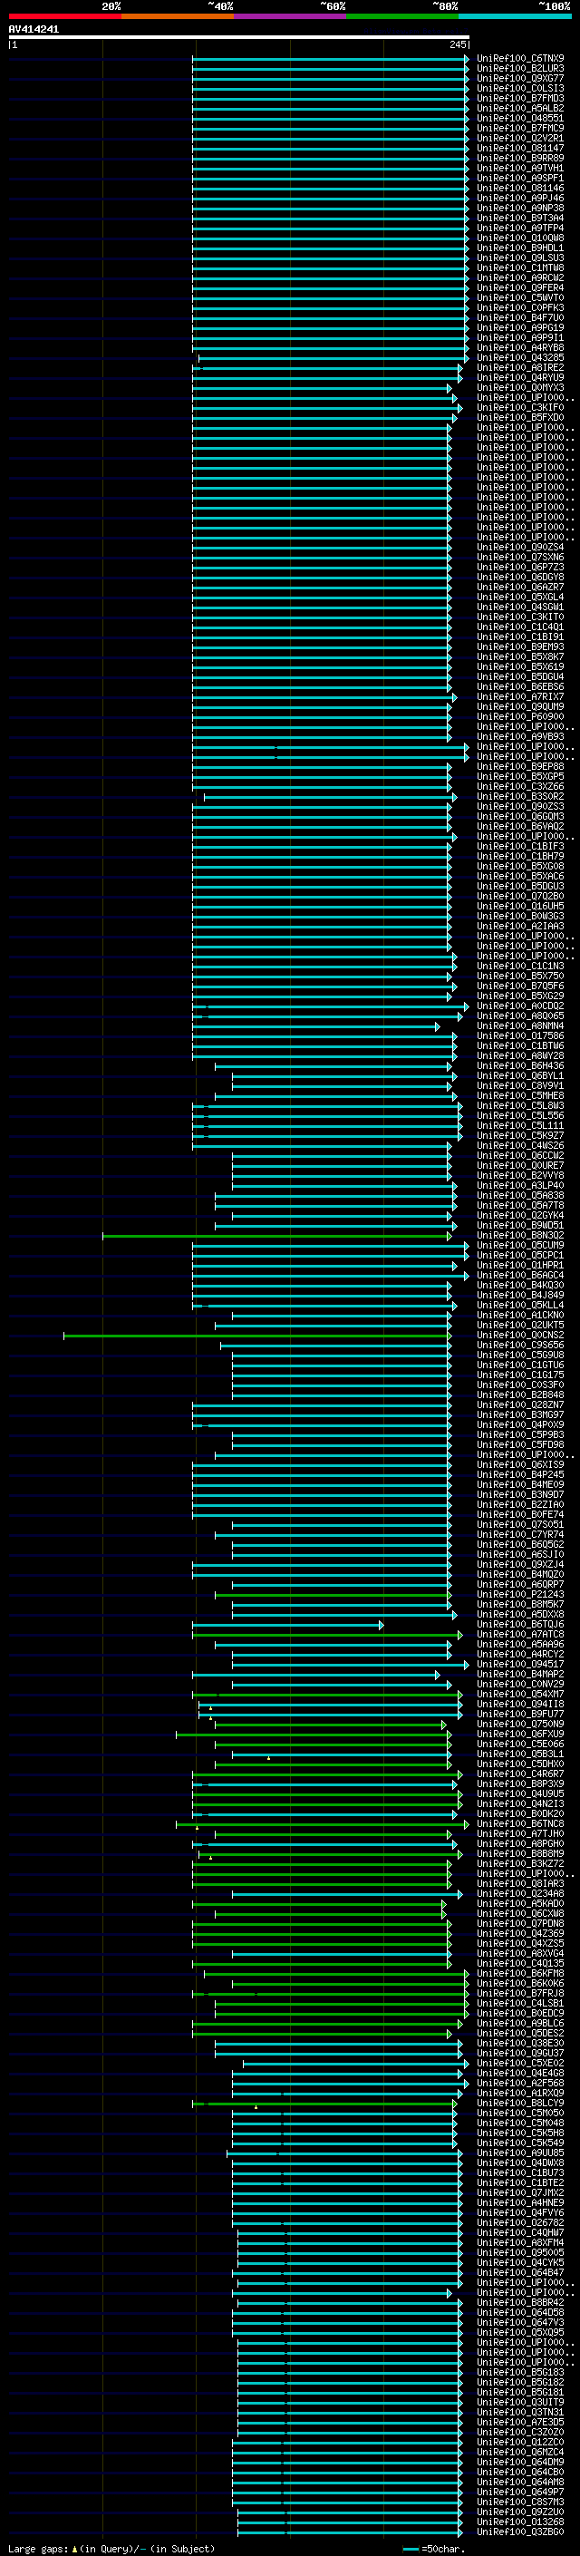Open hit UniRef100_B7FMD3

[x=520, y=98]
